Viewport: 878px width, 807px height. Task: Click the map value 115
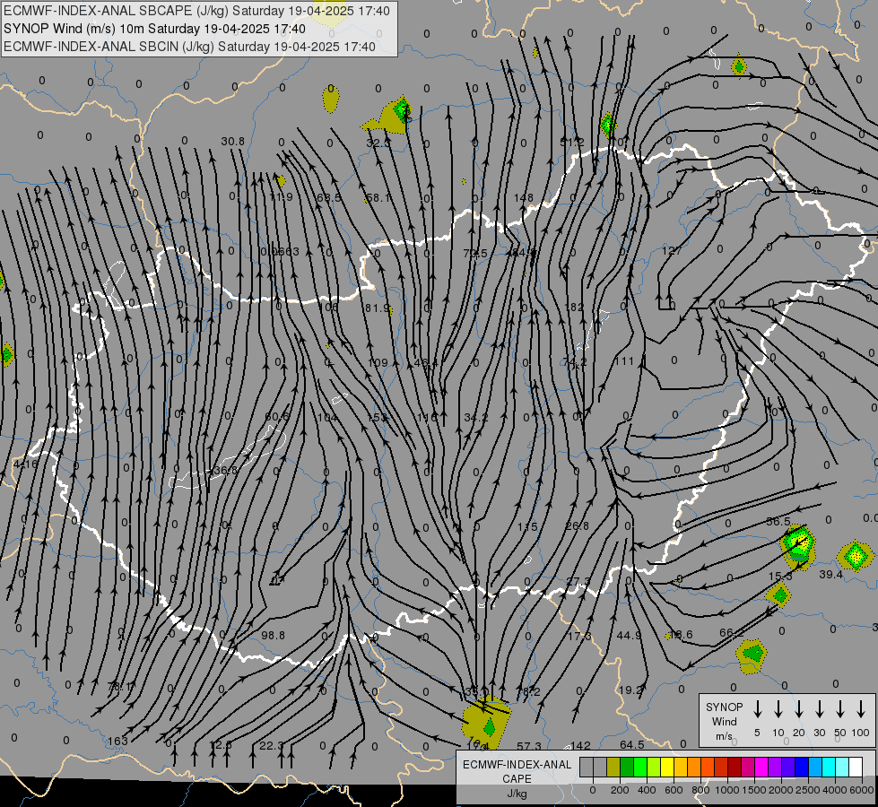tap(527, 526)
